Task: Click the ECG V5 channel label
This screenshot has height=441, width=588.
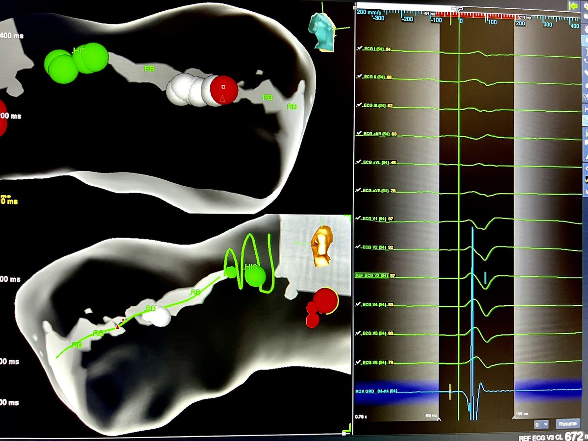Action: (374, 333)
